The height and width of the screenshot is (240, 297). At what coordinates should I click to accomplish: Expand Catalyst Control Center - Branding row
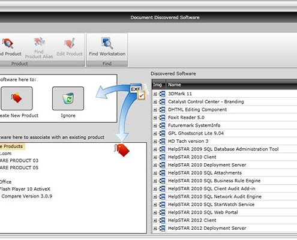[x=155, y=102]
